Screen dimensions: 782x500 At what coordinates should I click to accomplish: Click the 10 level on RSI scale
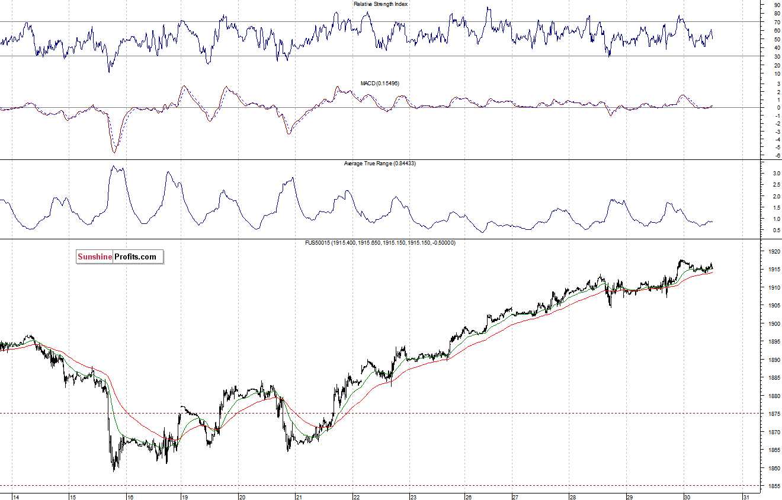coord(776,74)
